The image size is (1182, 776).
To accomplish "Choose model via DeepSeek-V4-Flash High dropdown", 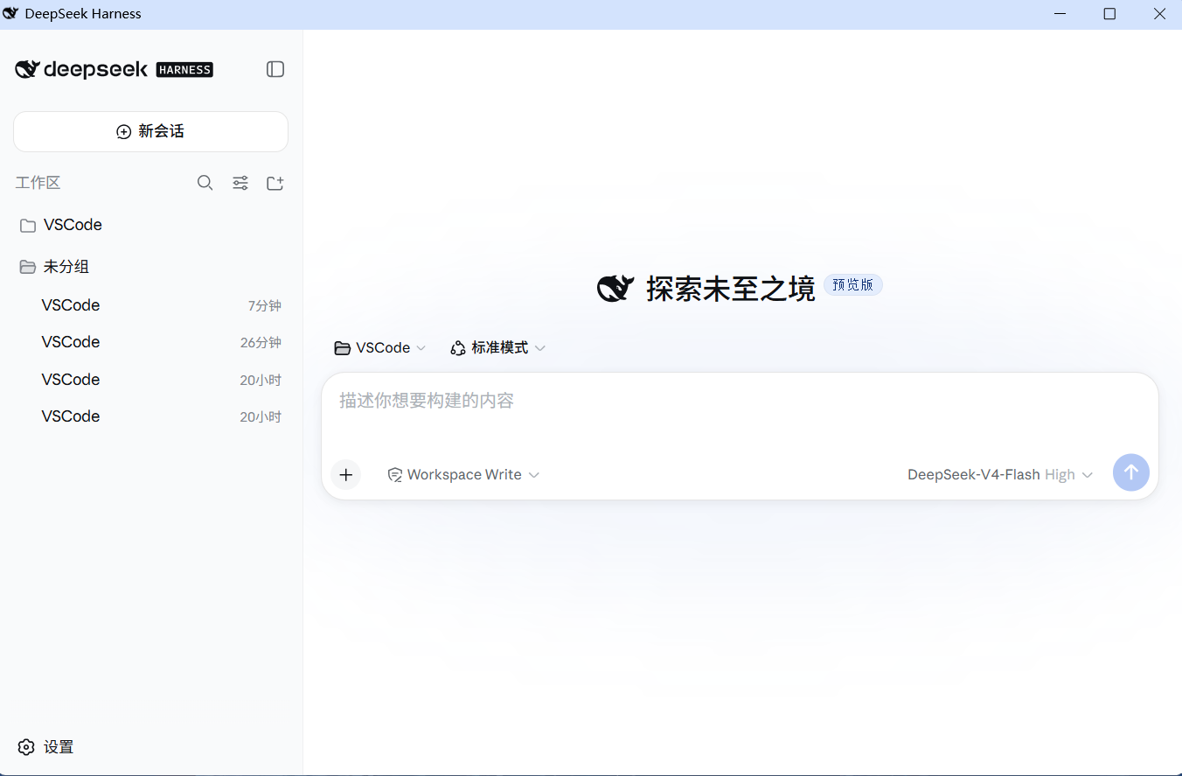I will click(1000, 474).
